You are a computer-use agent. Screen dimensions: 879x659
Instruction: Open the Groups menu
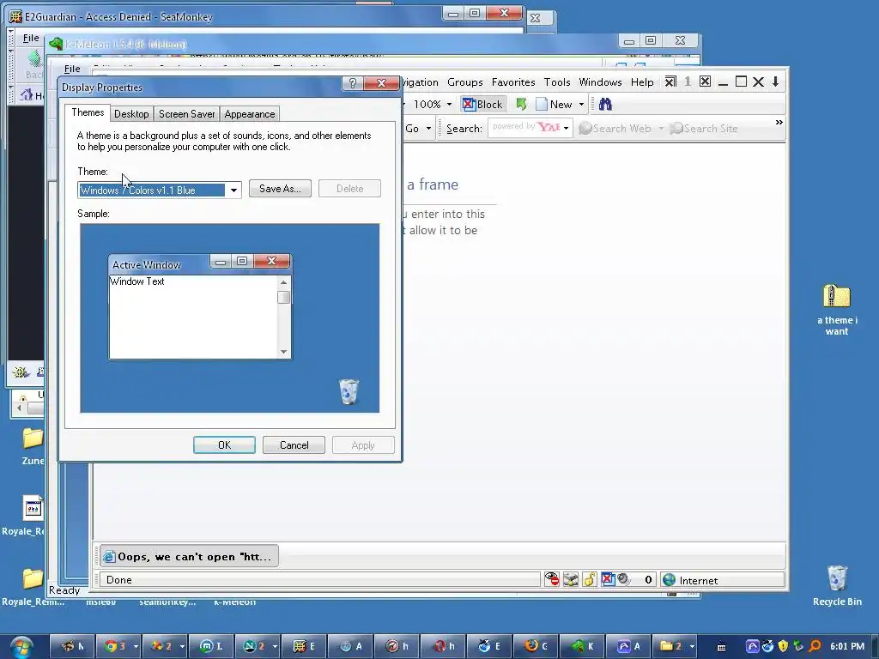[x=464, y=82]
